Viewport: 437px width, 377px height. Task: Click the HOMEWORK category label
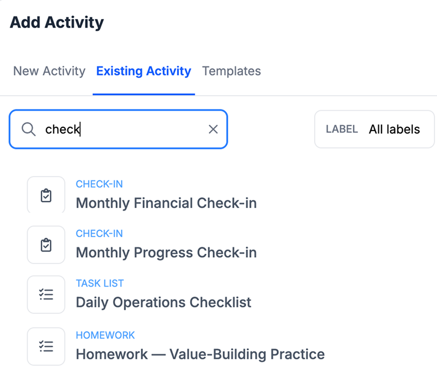pyautogui.click(x=105, y=335)
